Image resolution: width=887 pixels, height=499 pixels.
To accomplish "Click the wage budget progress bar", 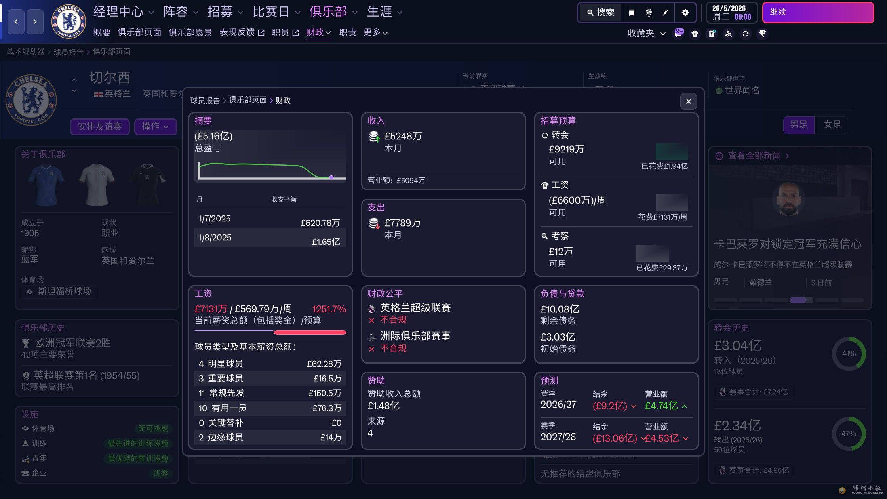I will click(x=270, y=332).
